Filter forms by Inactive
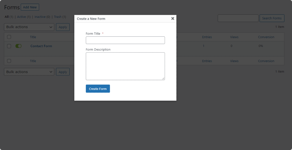Screen dimensions: 292x150 tap(40, 17)
